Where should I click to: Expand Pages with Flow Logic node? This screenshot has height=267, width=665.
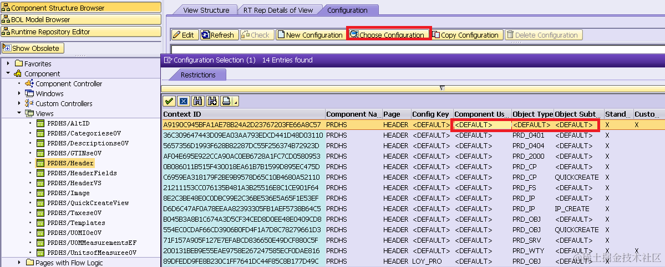point(19,263)
